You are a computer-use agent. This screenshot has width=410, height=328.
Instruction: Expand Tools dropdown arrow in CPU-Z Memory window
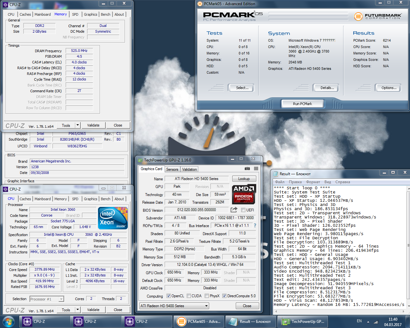point(78,125)
